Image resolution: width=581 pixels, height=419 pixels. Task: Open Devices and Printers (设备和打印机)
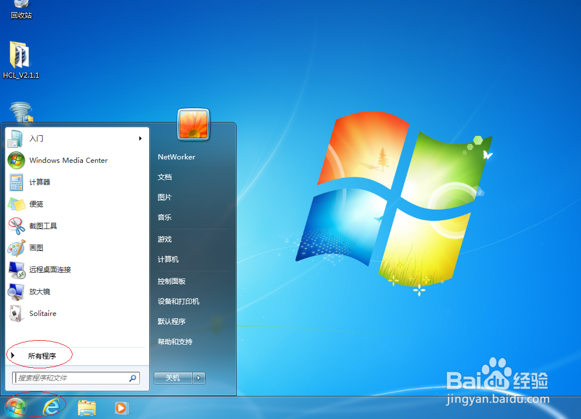(x=179, y=301)
